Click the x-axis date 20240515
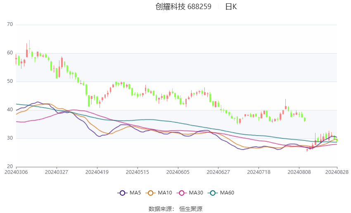The width and height of the screenshot is (351, 213). tap(138, 172)
